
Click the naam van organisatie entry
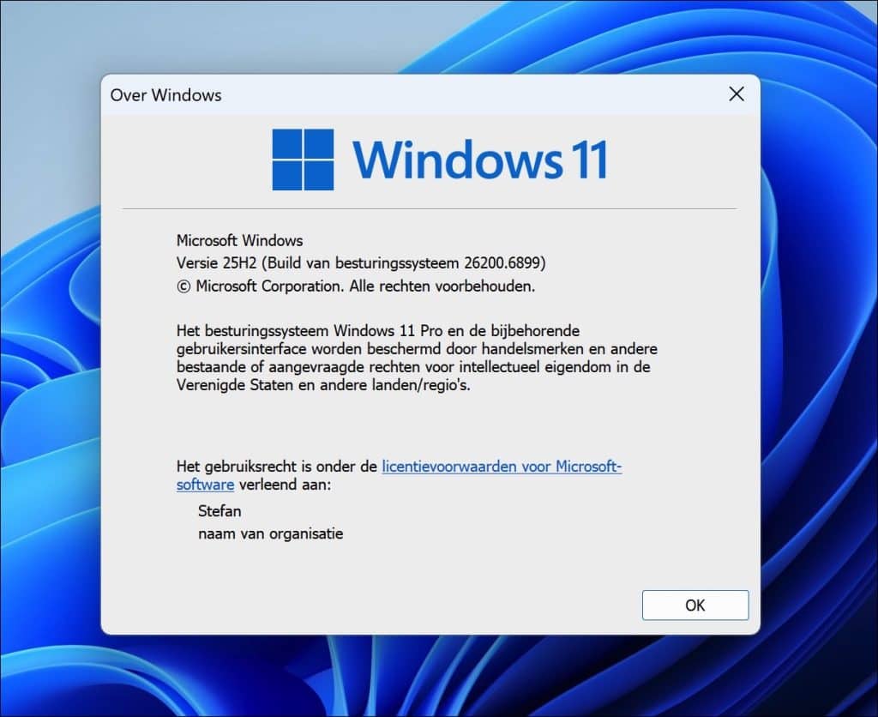point(269,533)
